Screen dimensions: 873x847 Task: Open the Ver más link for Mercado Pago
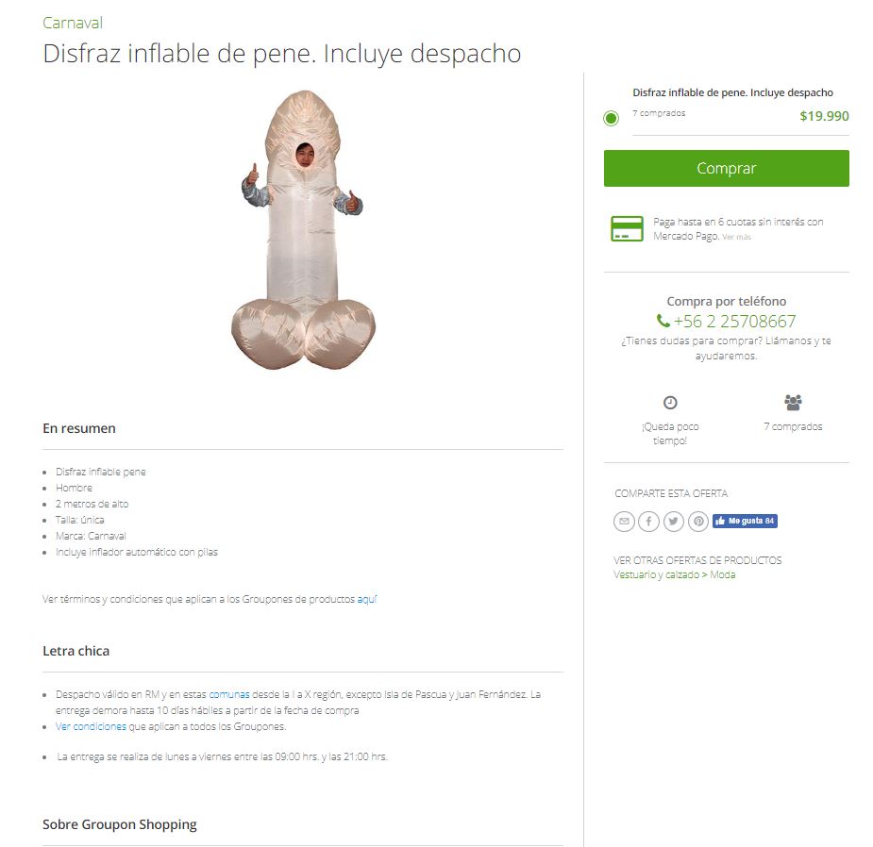click(x=736, y=237)
